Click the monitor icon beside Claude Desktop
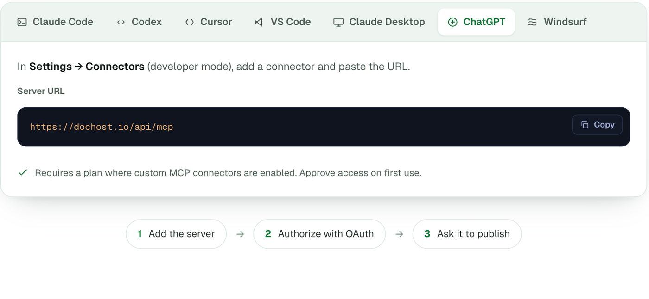The height and width of the screenshot is (299, 649). (338, 22)
